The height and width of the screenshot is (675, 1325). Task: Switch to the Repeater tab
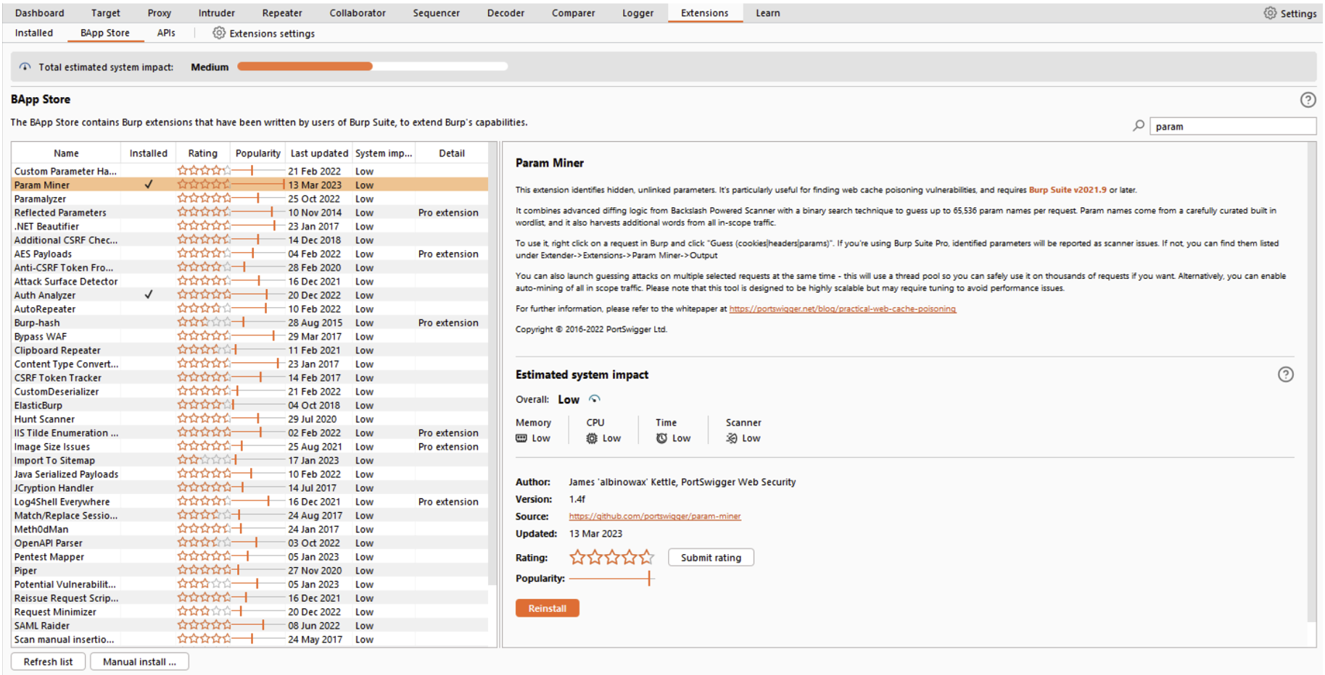click(282, 13)
